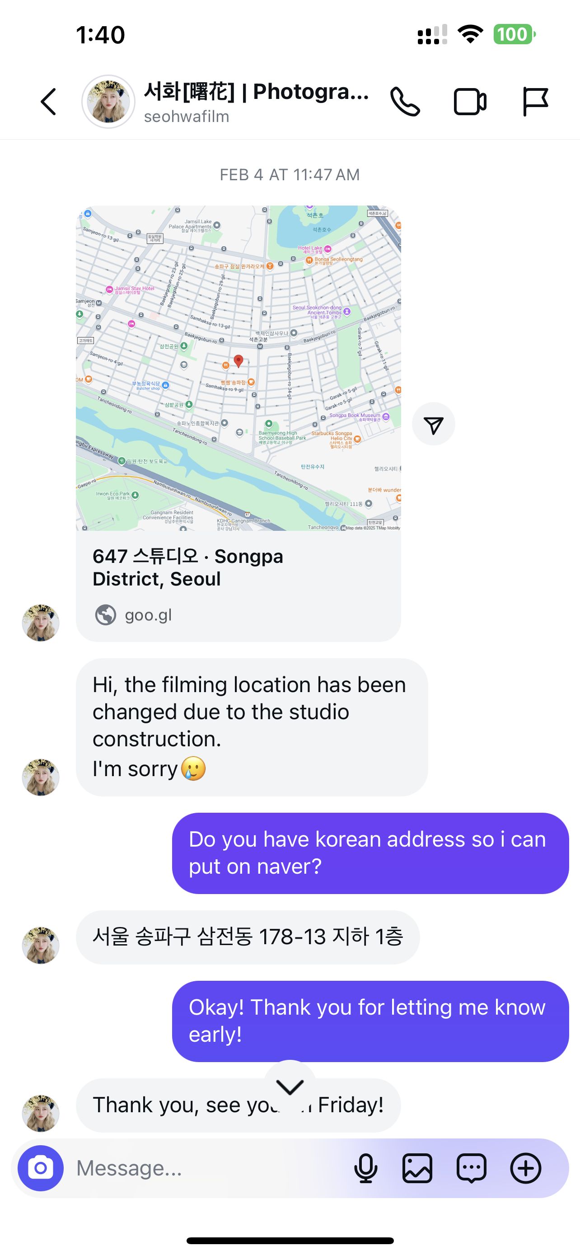Screen dimensions: 580x1255
Task: Tap the plus icon for more options
Action: click(525, 1168)
